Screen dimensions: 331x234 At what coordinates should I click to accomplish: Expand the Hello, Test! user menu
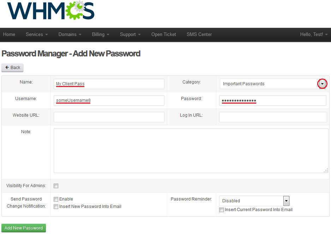coord(314,35)
